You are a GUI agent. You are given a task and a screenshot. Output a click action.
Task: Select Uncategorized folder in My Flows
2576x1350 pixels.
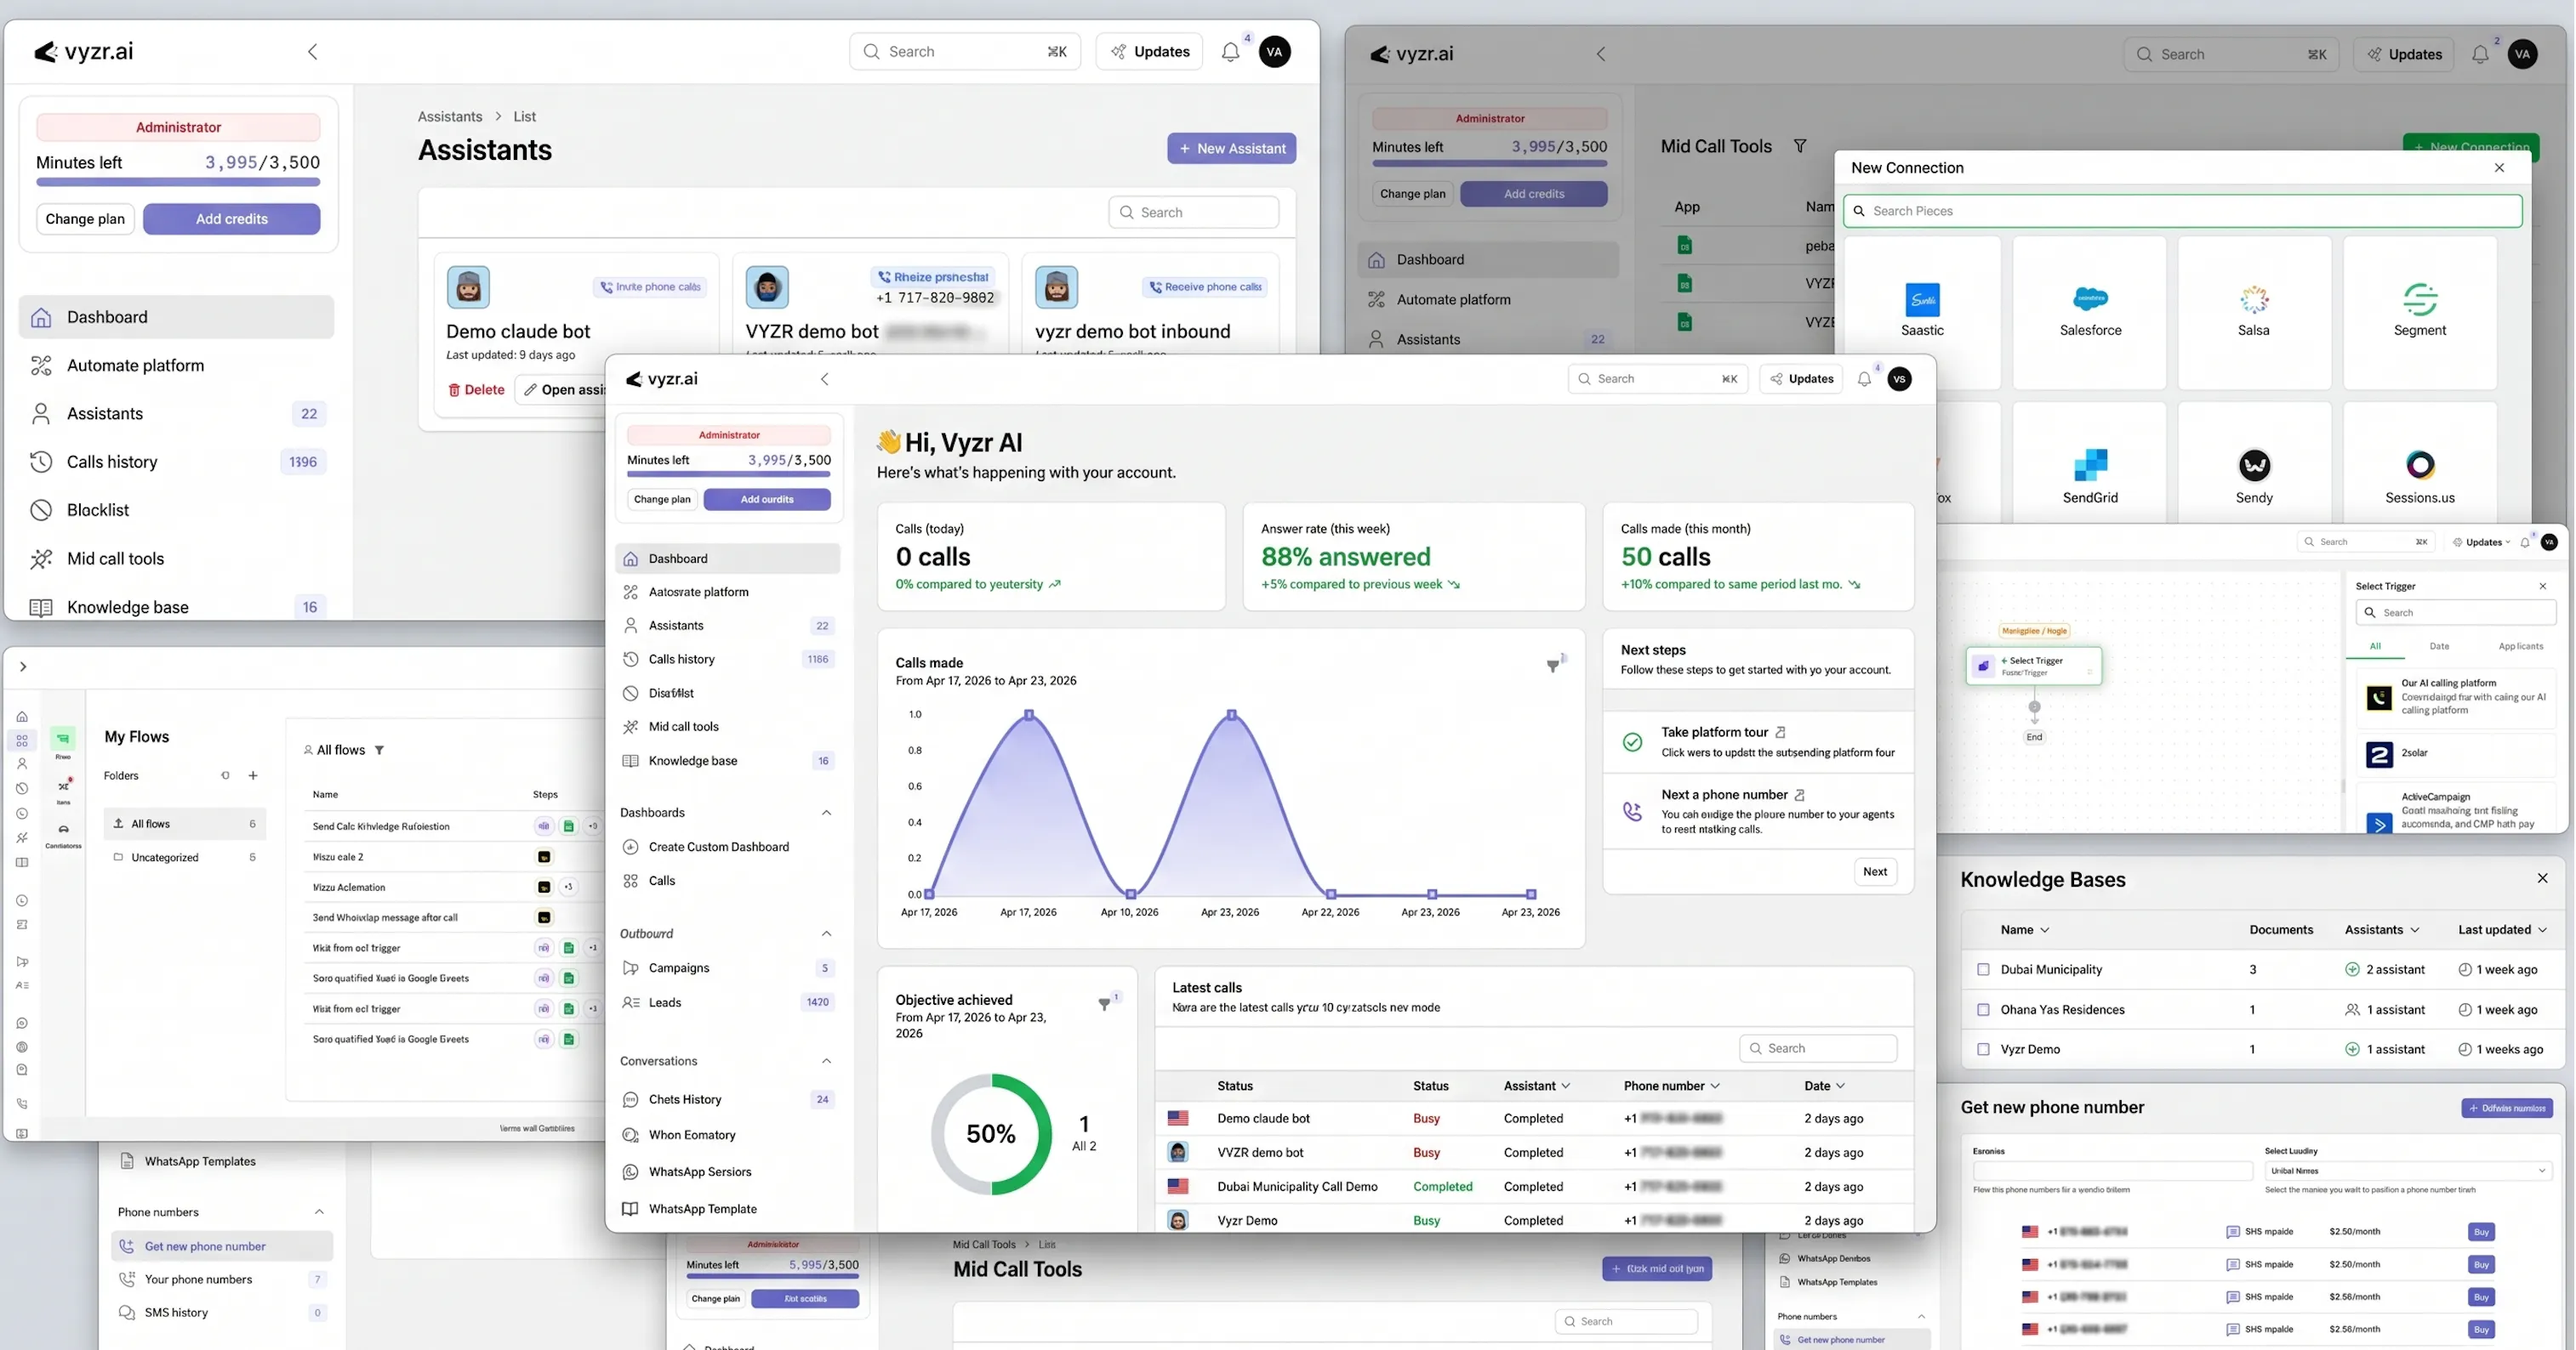click(185, 858)
